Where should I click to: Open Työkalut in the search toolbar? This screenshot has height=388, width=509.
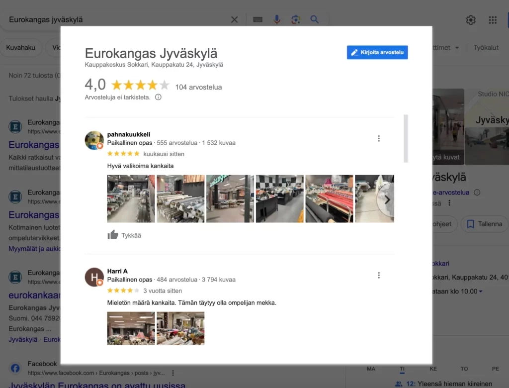(486, 47)
